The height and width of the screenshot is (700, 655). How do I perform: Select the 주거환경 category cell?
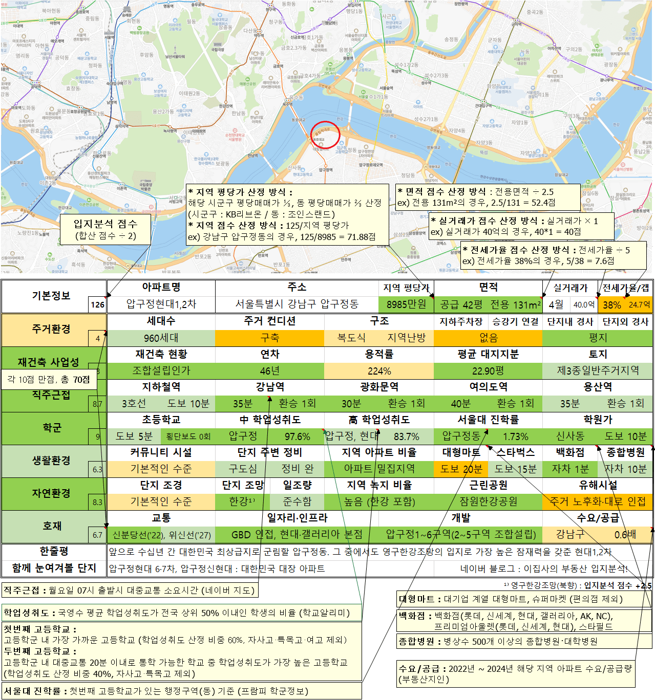tap(51, 329)
